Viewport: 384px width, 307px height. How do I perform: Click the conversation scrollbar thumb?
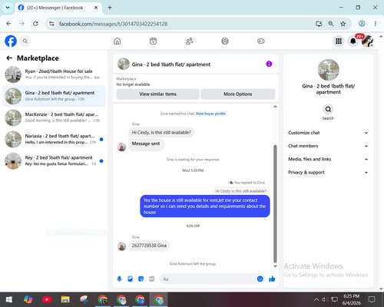click(275, 204)
